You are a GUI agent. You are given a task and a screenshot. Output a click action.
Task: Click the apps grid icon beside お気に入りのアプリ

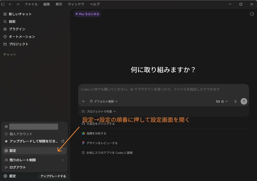click(x=83, y=153)
